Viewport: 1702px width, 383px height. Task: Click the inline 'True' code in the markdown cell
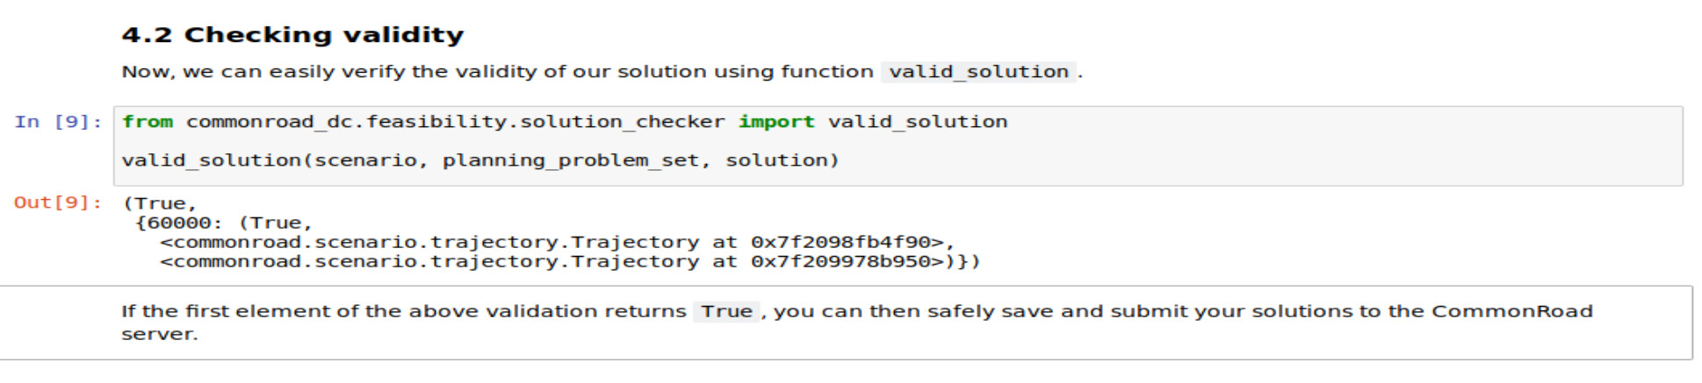[x=726, y=312]
